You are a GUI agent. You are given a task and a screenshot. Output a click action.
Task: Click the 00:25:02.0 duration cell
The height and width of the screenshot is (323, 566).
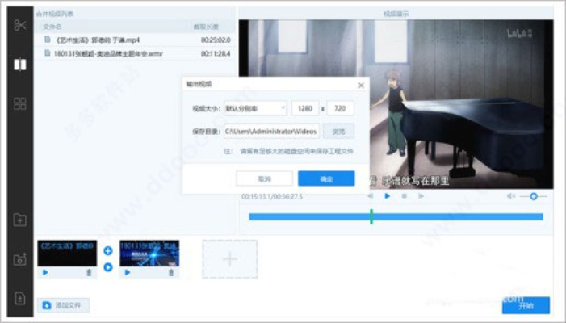216,40
